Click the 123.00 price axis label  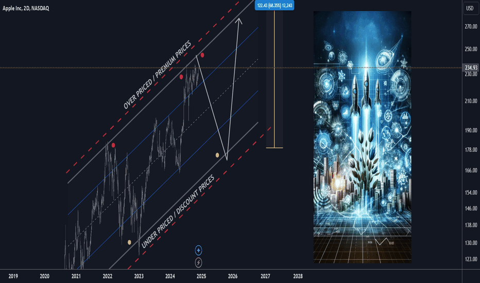(x=471, y=259)
